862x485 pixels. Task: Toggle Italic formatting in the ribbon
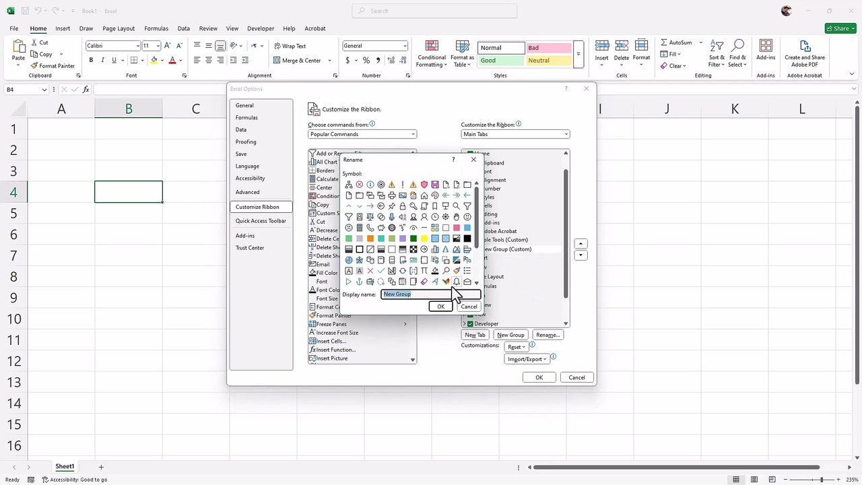point(102,60)
